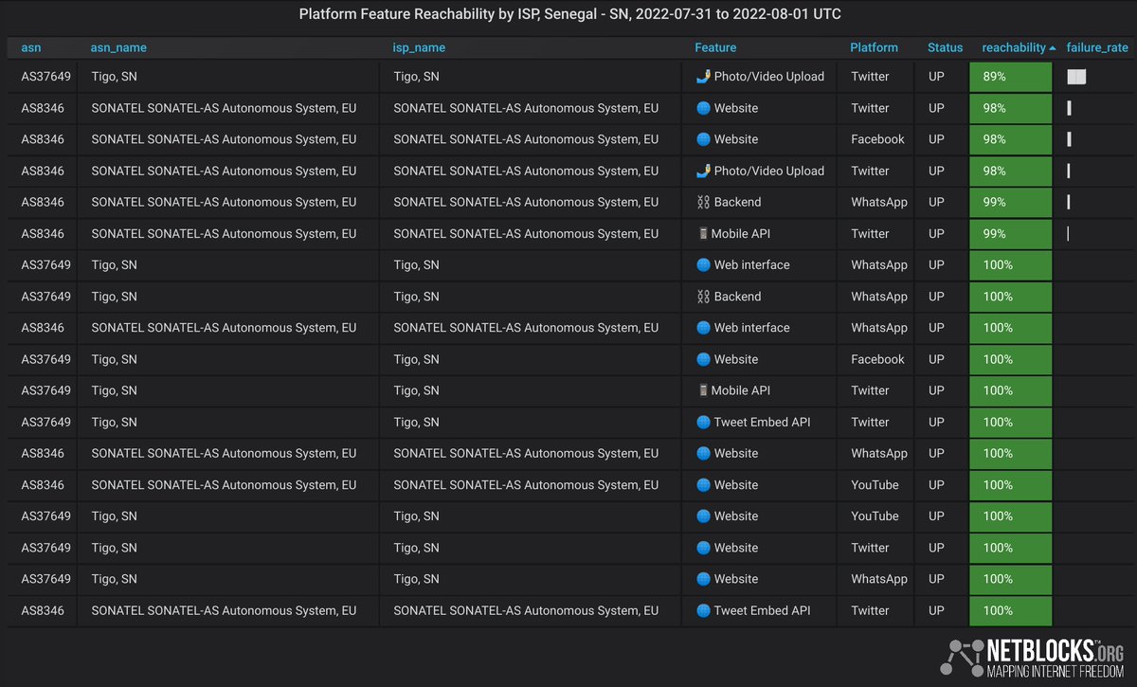Viewport: 1137px width, 687px height.
Task: Click globe icon in Tigo Website Twitter row
Action: pyautogui.click(x=703, y=548)
